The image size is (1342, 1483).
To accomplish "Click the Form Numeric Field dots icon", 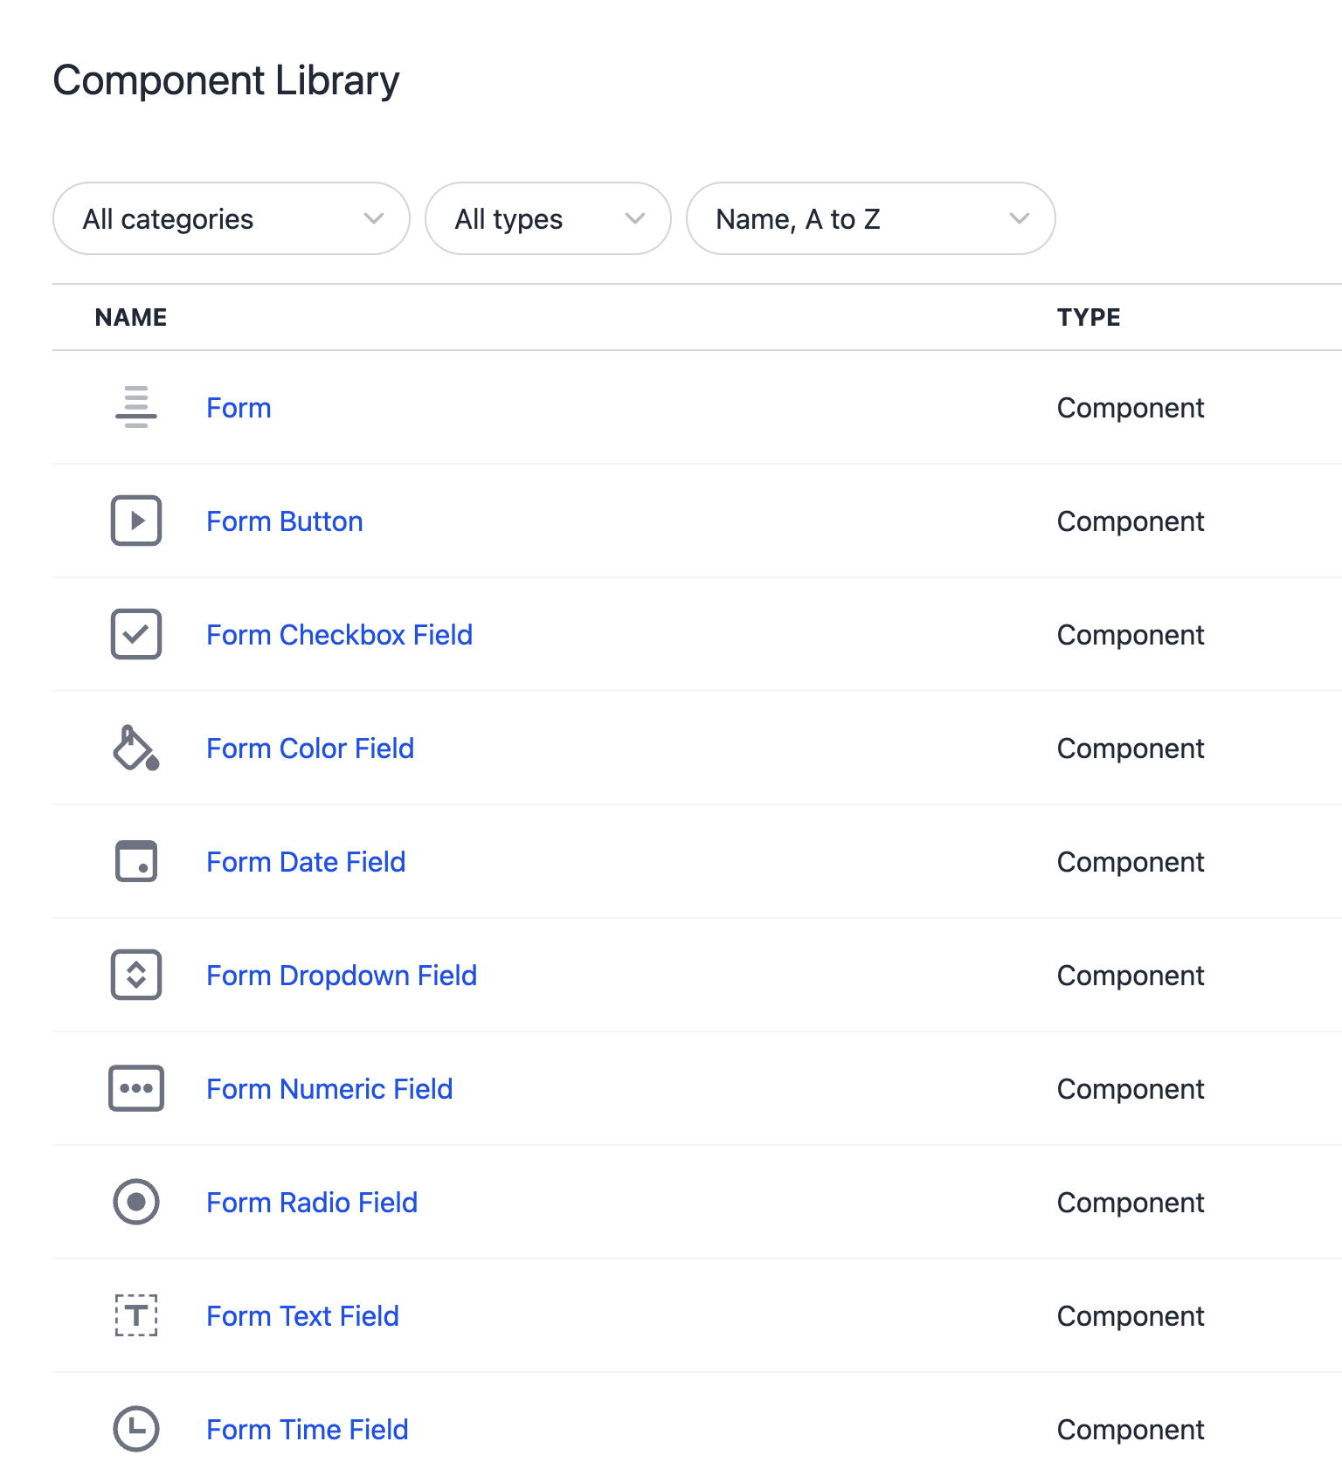I will point(136,1088).
